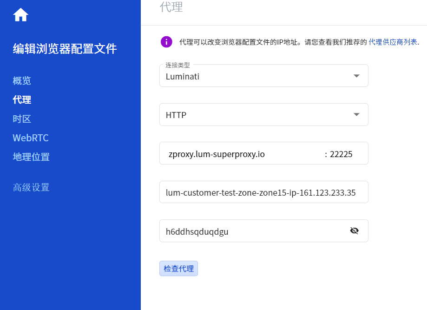This screenshot has width=427, height=310.
Task: Click the port field showing 22225
Action: click(x=341, y=154)
